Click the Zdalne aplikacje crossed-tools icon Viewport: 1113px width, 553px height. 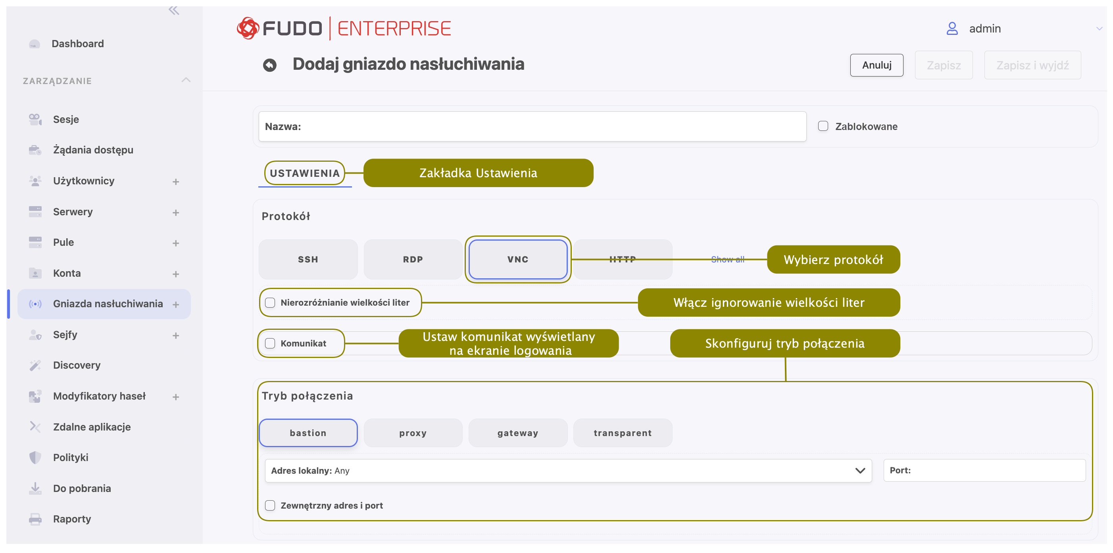pyautogui.click(x=35, y=427)
